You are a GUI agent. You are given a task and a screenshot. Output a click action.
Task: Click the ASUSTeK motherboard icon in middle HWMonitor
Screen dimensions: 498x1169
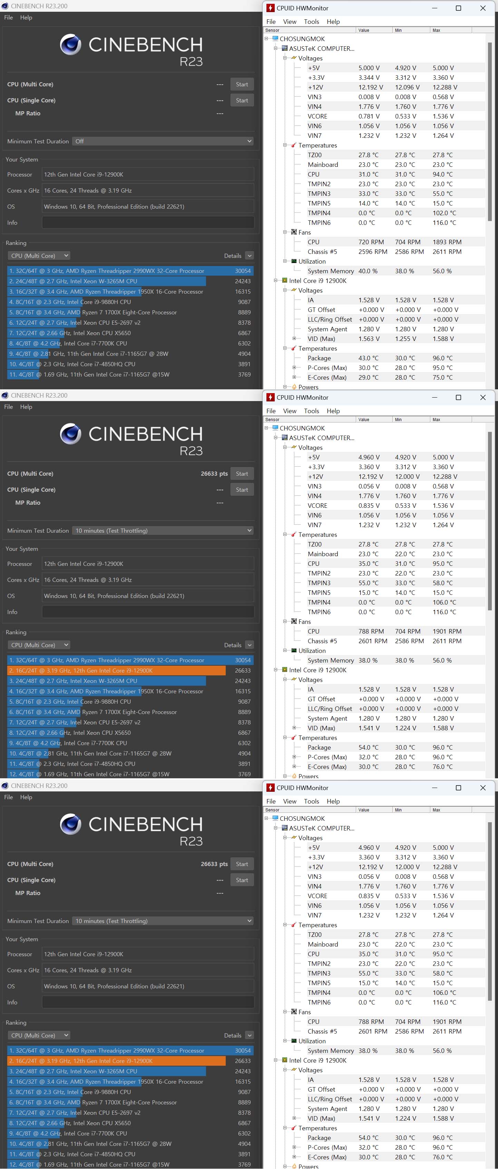[284, 437]
